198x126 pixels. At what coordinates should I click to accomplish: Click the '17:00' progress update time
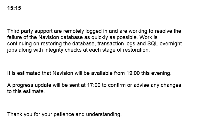[x=94, y=85]
